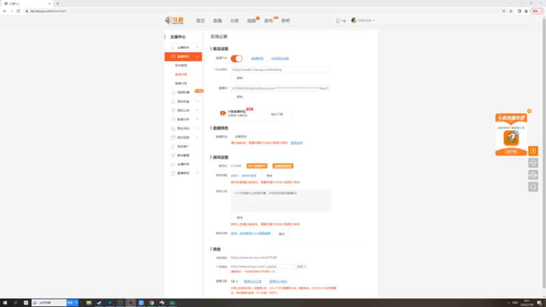Go to 游戏 in top navigation

coord(268,21)
